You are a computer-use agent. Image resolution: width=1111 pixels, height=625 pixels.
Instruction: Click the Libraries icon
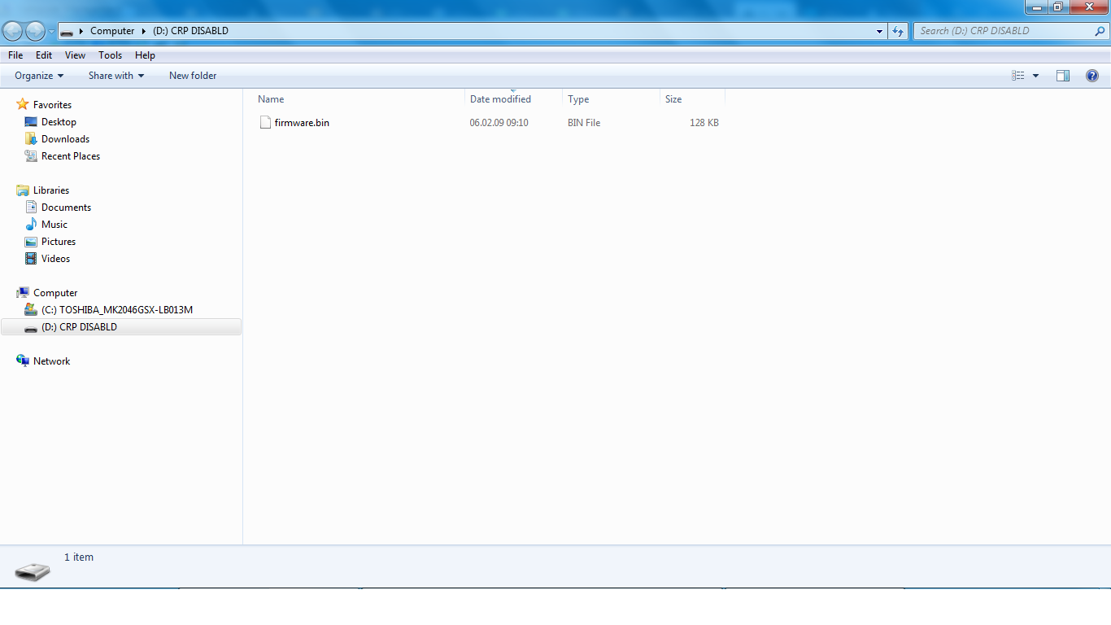coord(23,190)
